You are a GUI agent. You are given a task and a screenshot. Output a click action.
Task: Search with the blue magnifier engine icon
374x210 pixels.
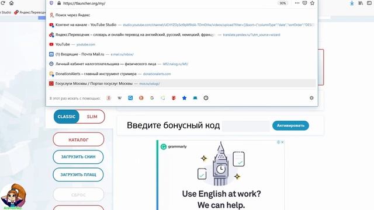pos(130,98)
